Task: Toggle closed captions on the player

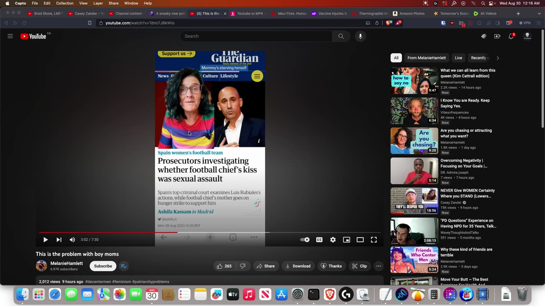Action: click(x=319, y=240)
